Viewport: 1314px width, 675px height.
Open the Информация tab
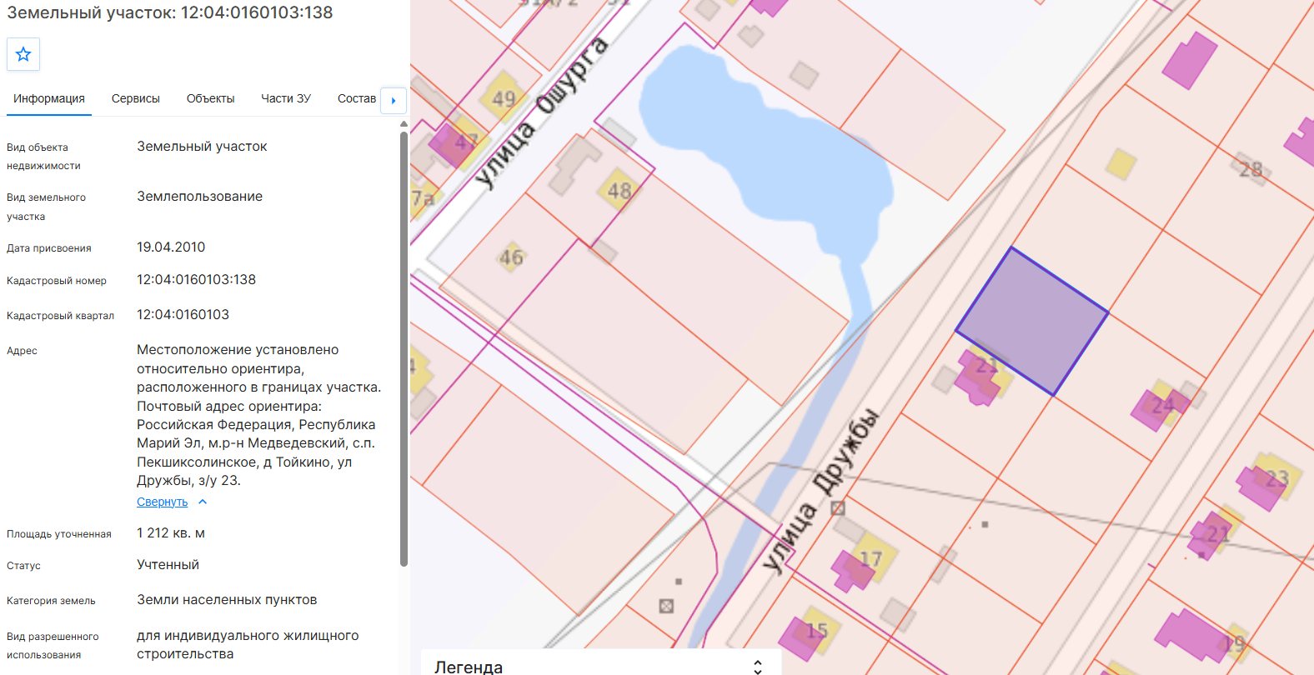coord(49,98)
